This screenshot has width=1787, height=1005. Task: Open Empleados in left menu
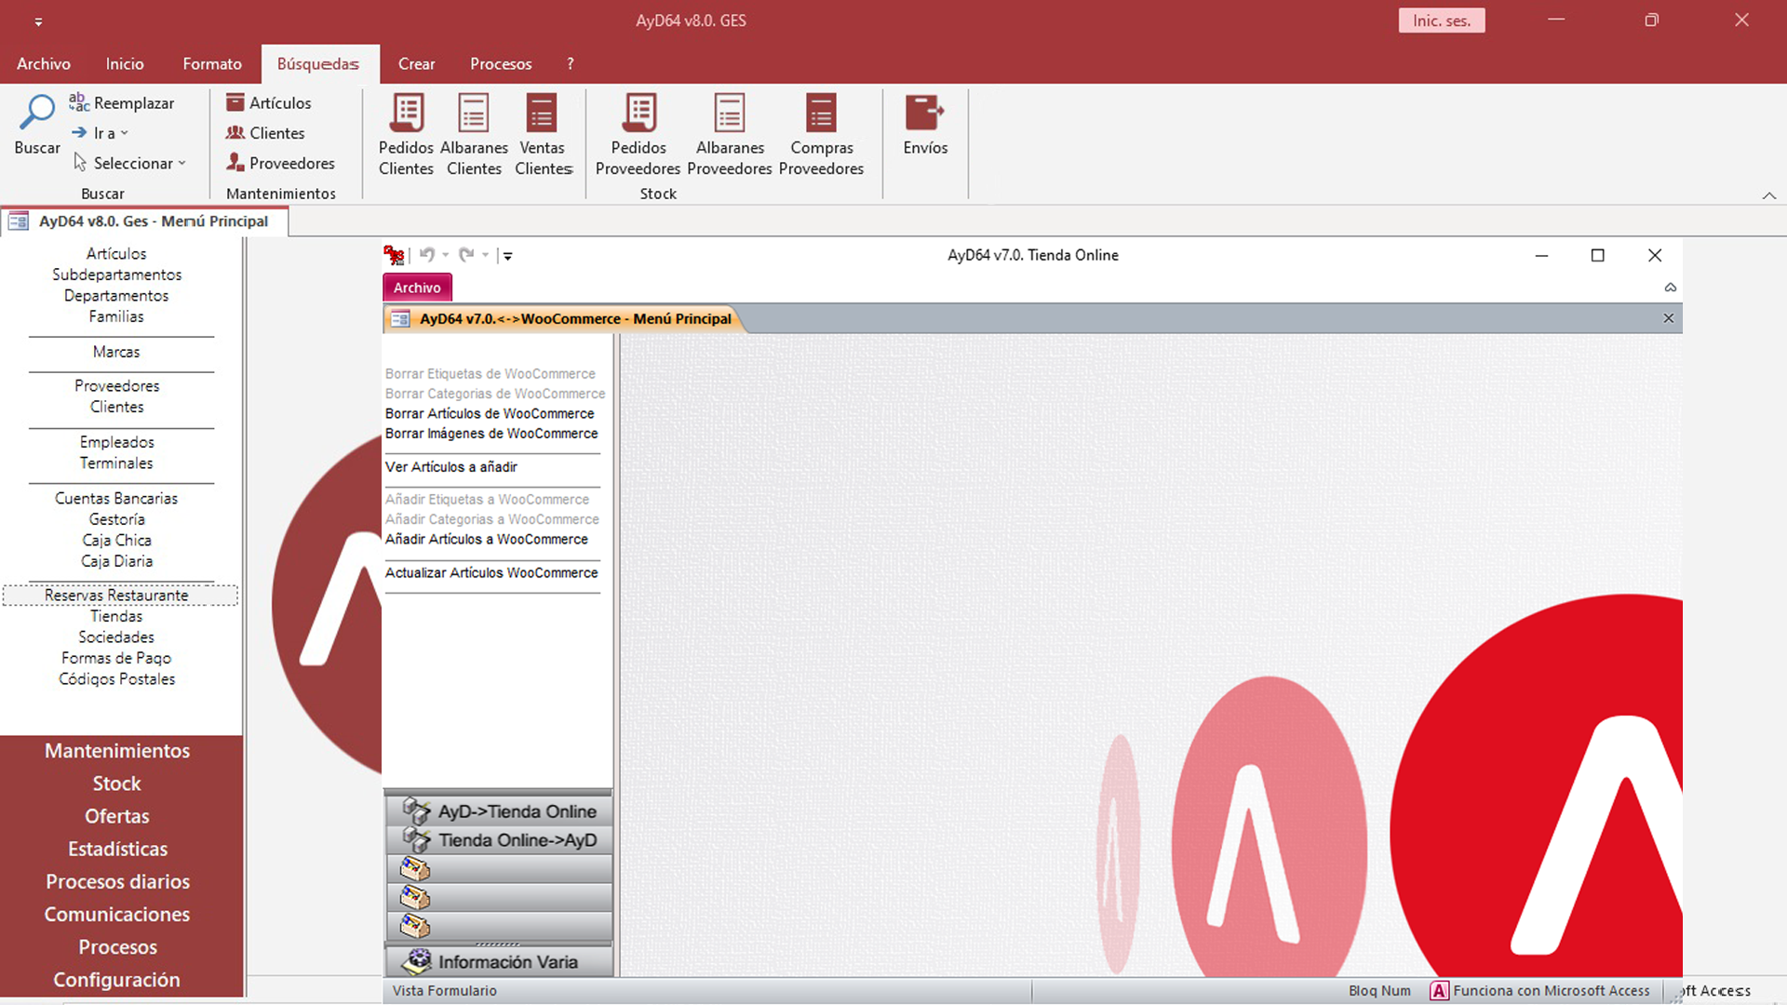tap(116, 442)
